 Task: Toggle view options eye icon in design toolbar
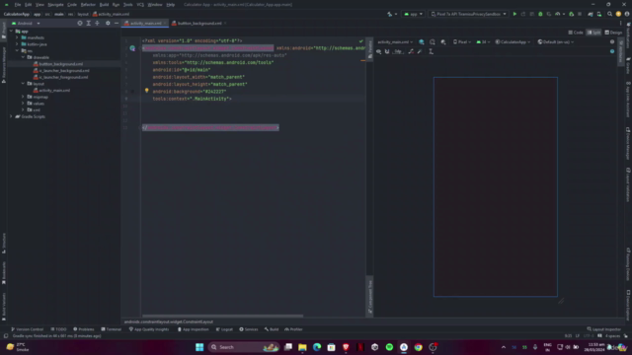click(378, 51)
